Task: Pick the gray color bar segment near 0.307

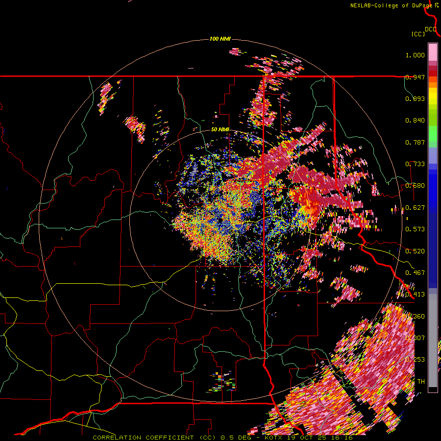Action: click(433, 341)
